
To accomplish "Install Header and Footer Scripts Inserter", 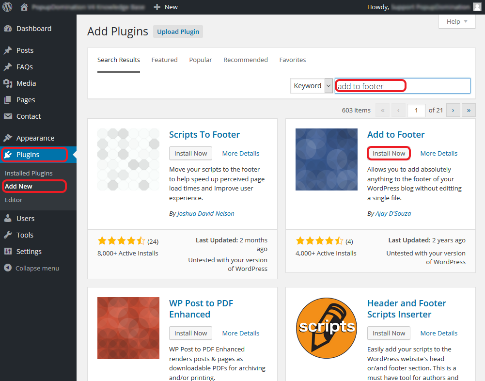I will pyautogui.click(x=389, y=333).
